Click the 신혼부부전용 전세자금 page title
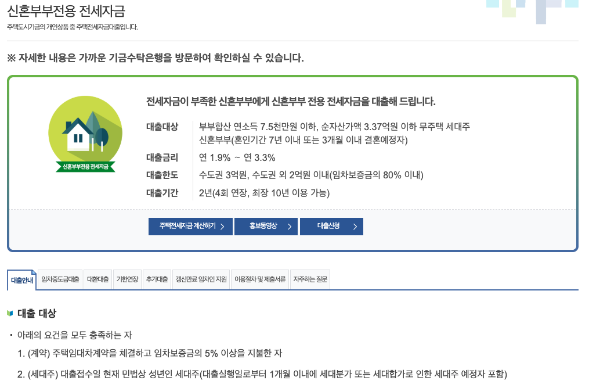Viewport: 589px width, 384px height. (66, 9)
